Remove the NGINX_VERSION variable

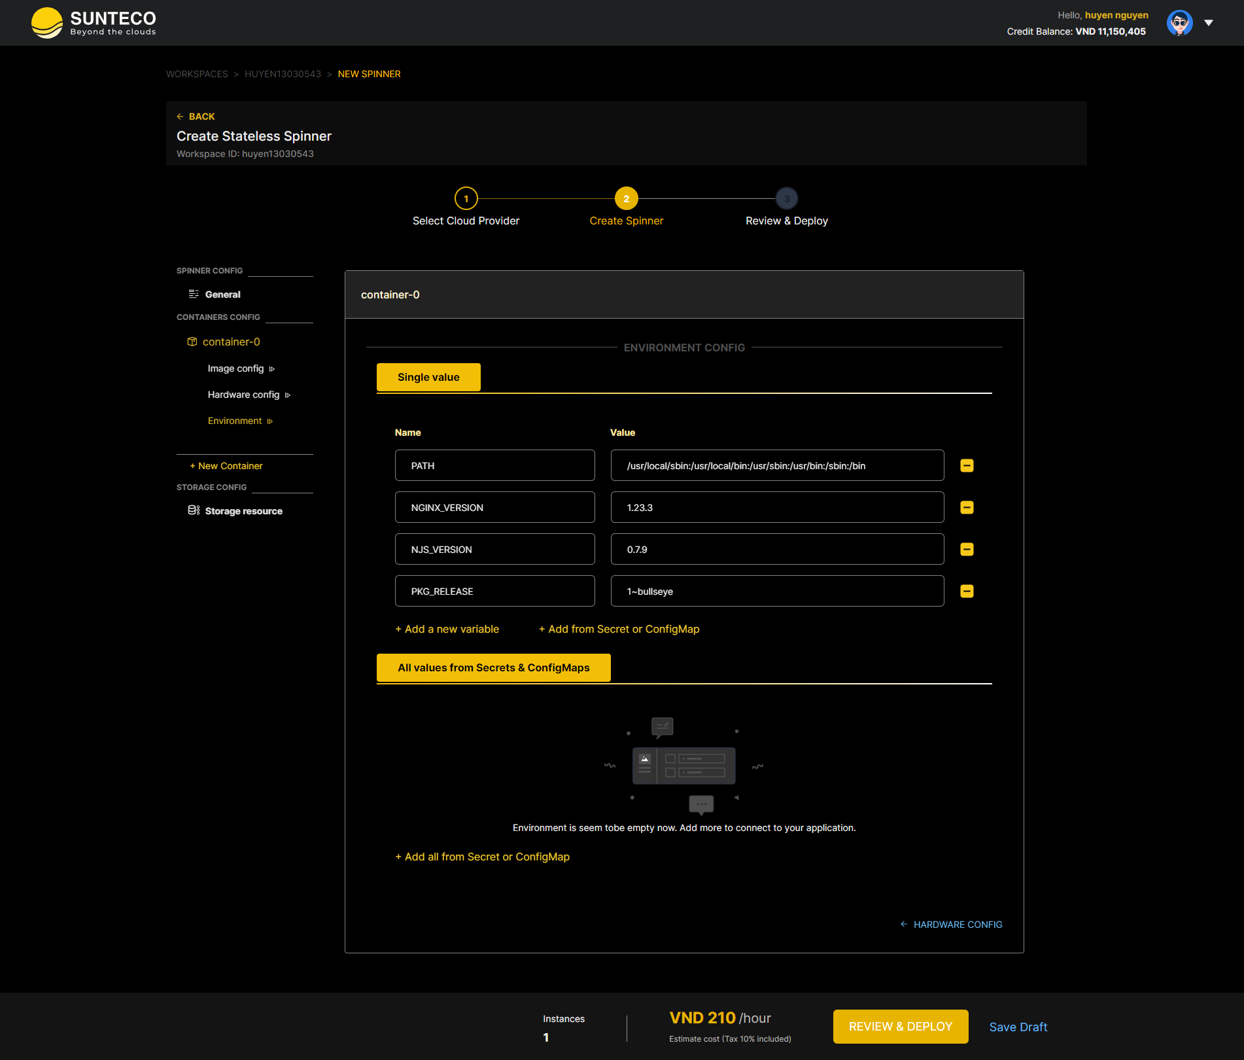point(966,507)
